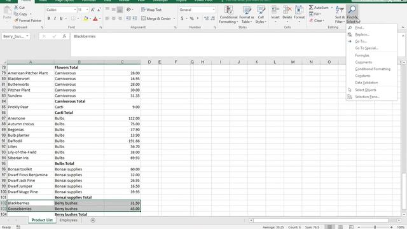Click the Increase Decimal icon
The width and height of the screenshot is (407, 229).
pos(206,18)
